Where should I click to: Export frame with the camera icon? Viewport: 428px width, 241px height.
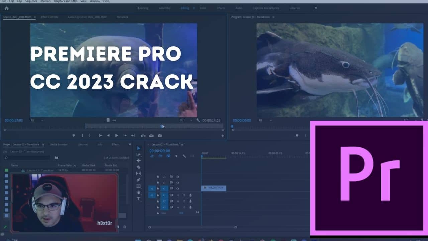tap(160, 135)
